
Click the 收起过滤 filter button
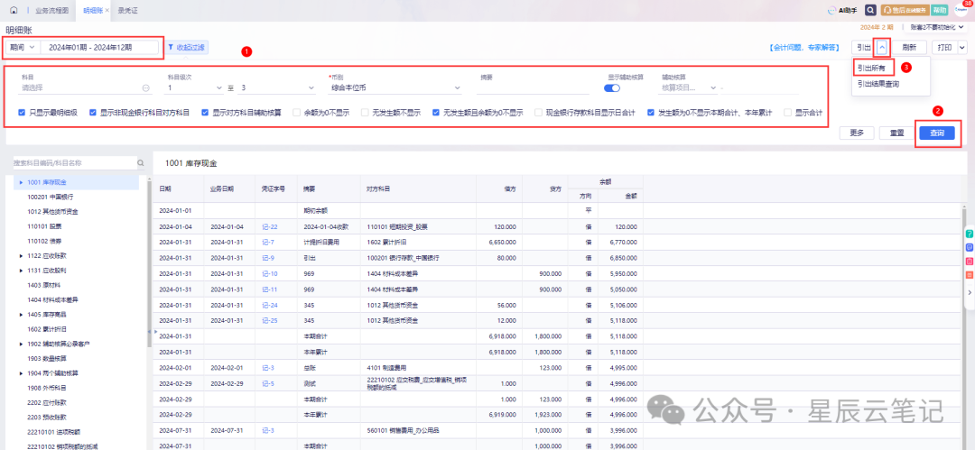(186, 47)
